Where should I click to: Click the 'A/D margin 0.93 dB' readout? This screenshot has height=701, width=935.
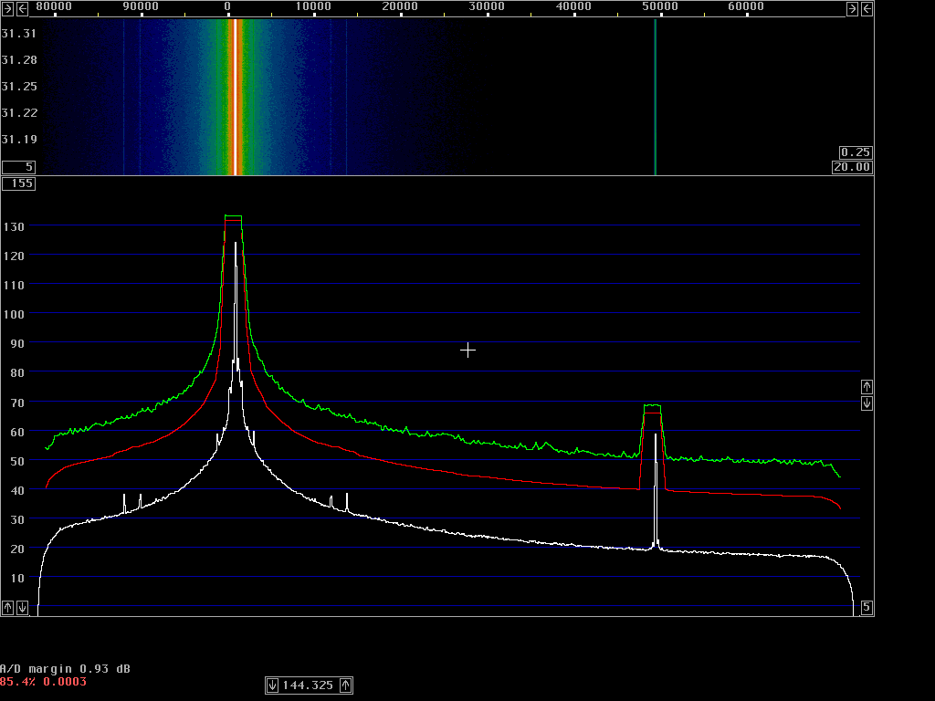click(x=65, y=669)
